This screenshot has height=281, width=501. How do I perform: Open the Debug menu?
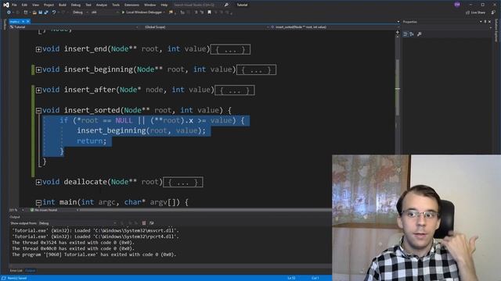[x=76, y=5]
